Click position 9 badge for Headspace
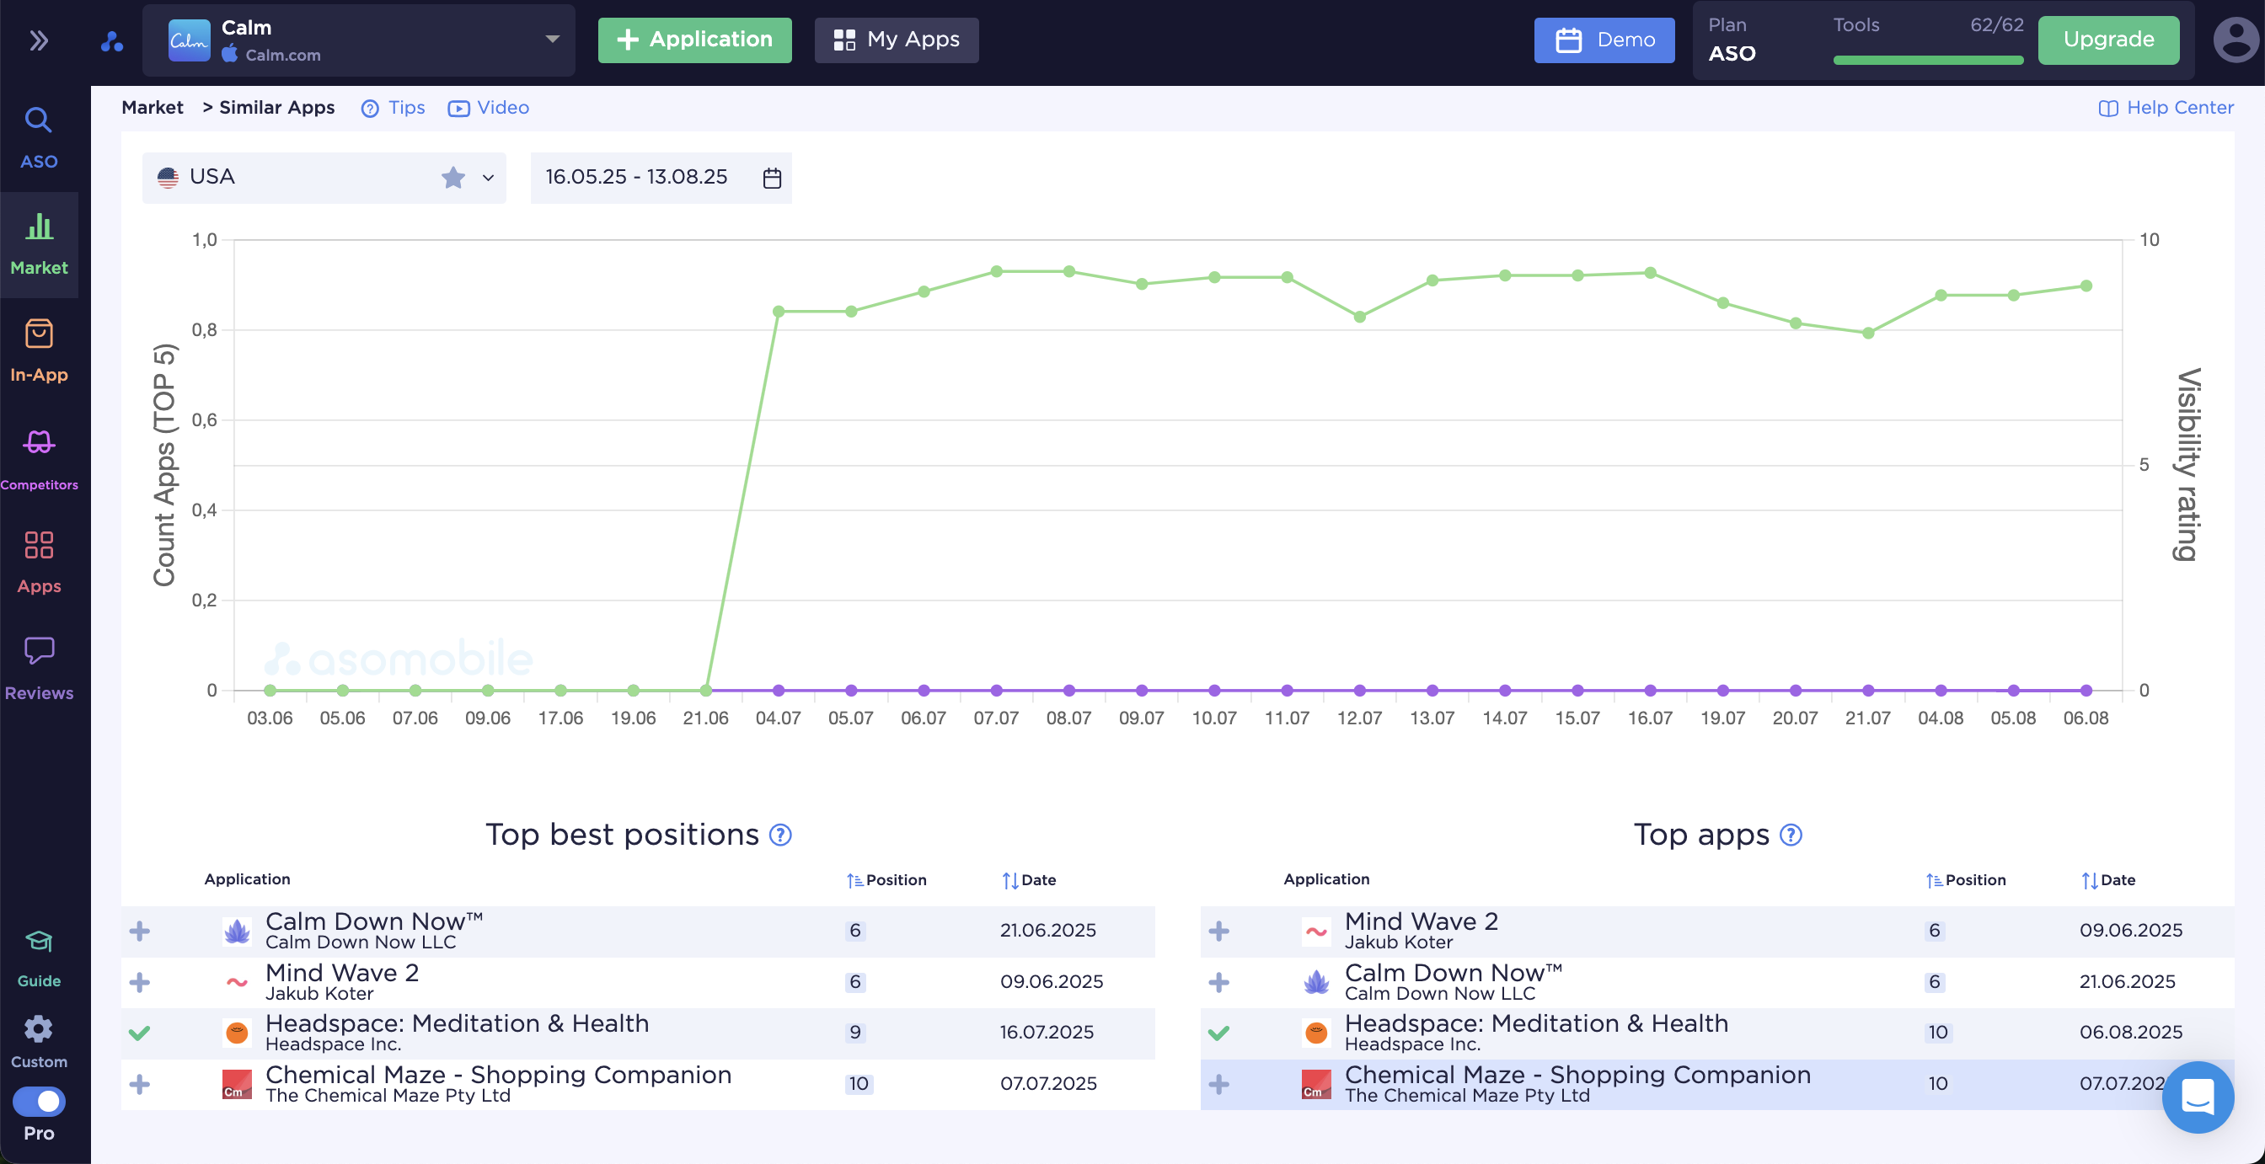This screenshot has height=1164, width=2265. 854,1033
